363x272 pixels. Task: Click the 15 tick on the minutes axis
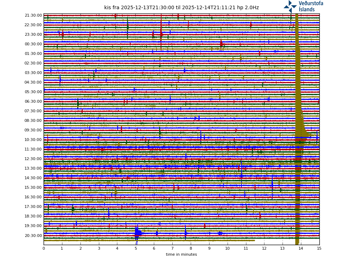pyautogui.click(x=319, y=248)
